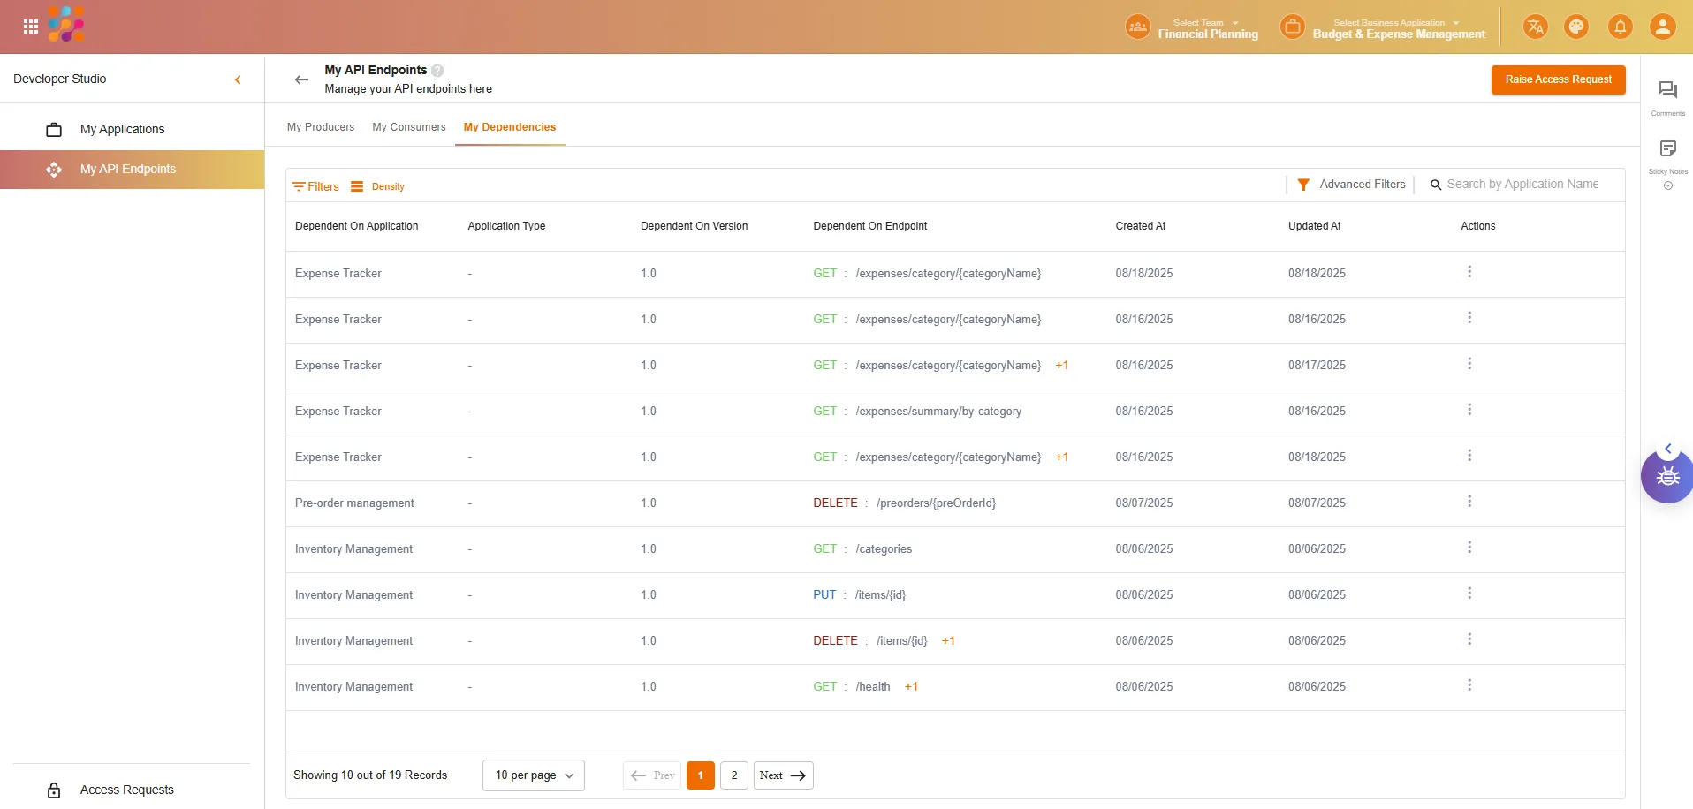The height and width of the screenshot is (809, 1693).
Task: Click the Raise Access Request button
Action: [x=1558, y=79]
